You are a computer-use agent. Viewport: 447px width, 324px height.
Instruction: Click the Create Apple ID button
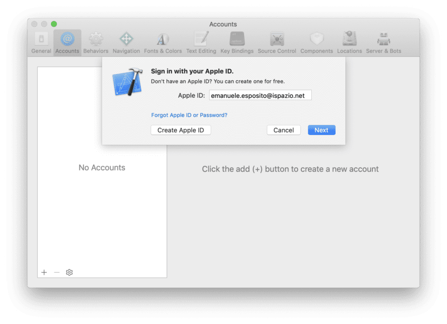pyautogui.click(x=181, y=130)
